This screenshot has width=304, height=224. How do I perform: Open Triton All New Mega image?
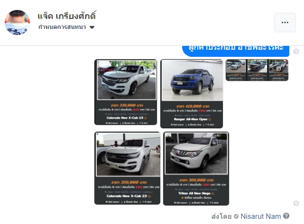[x=196, y=169]
